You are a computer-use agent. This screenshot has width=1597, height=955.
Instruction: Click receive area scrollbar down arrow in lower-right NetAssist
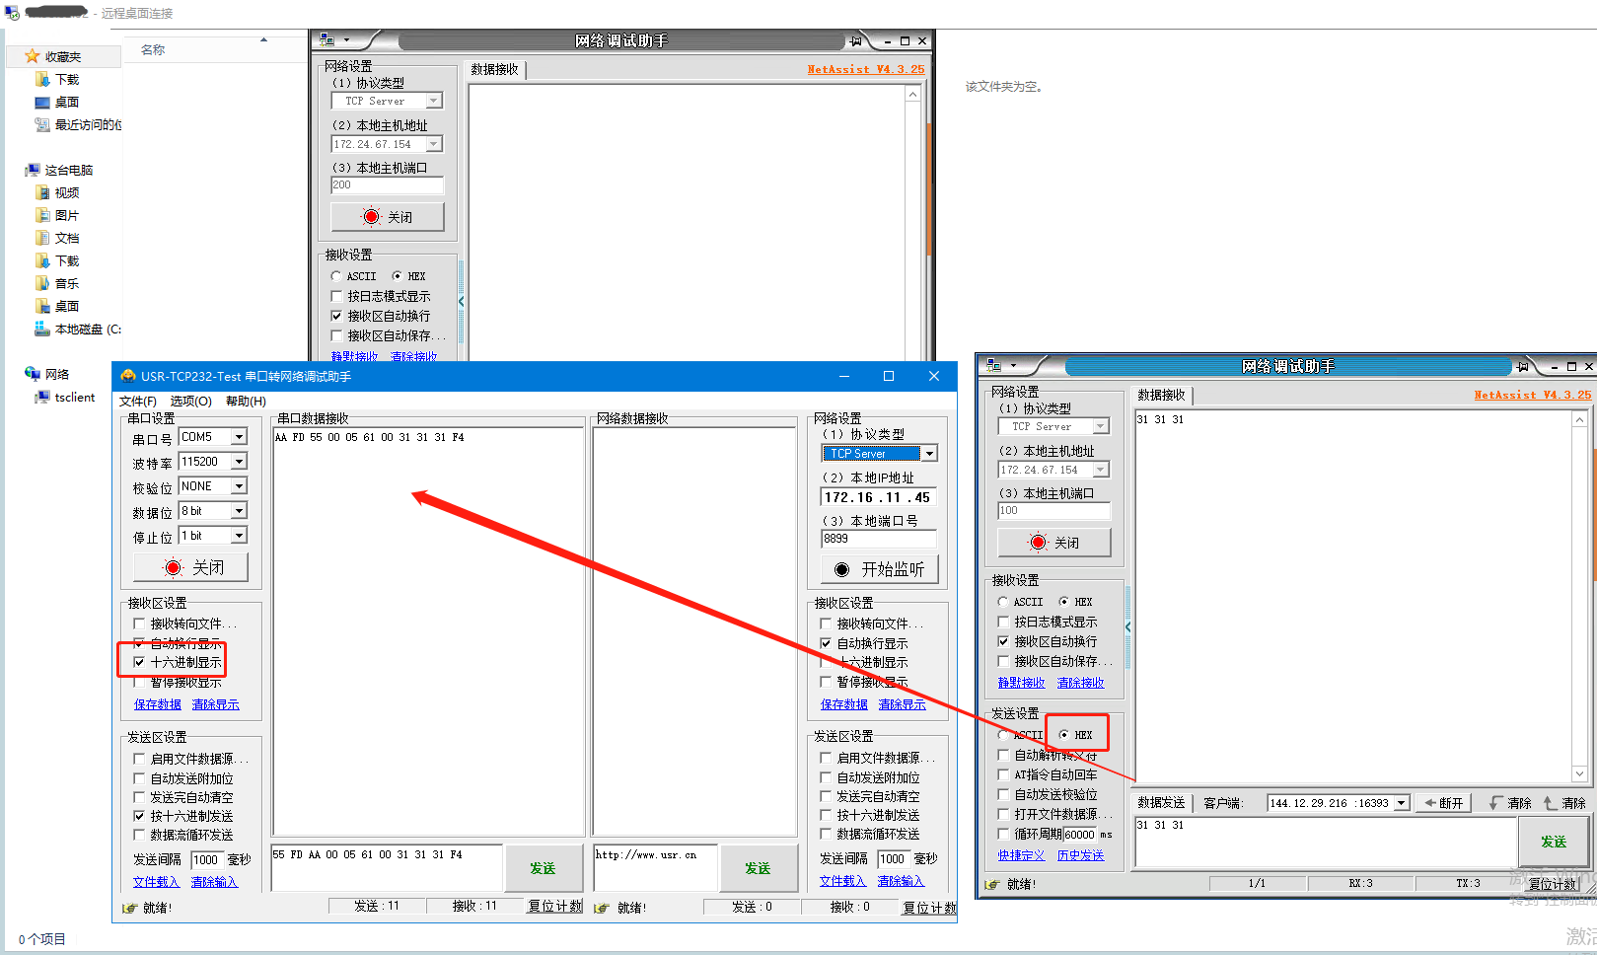click(1579, 774)
